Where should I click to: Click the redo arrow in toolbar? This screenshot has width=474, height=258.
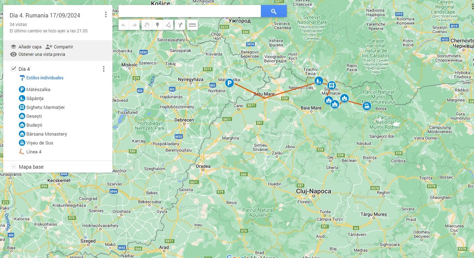[x=135, y=25]
